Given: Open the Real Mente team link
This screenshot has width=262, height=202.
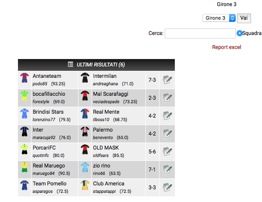Looking at the screenshot, I should point(106,112).
